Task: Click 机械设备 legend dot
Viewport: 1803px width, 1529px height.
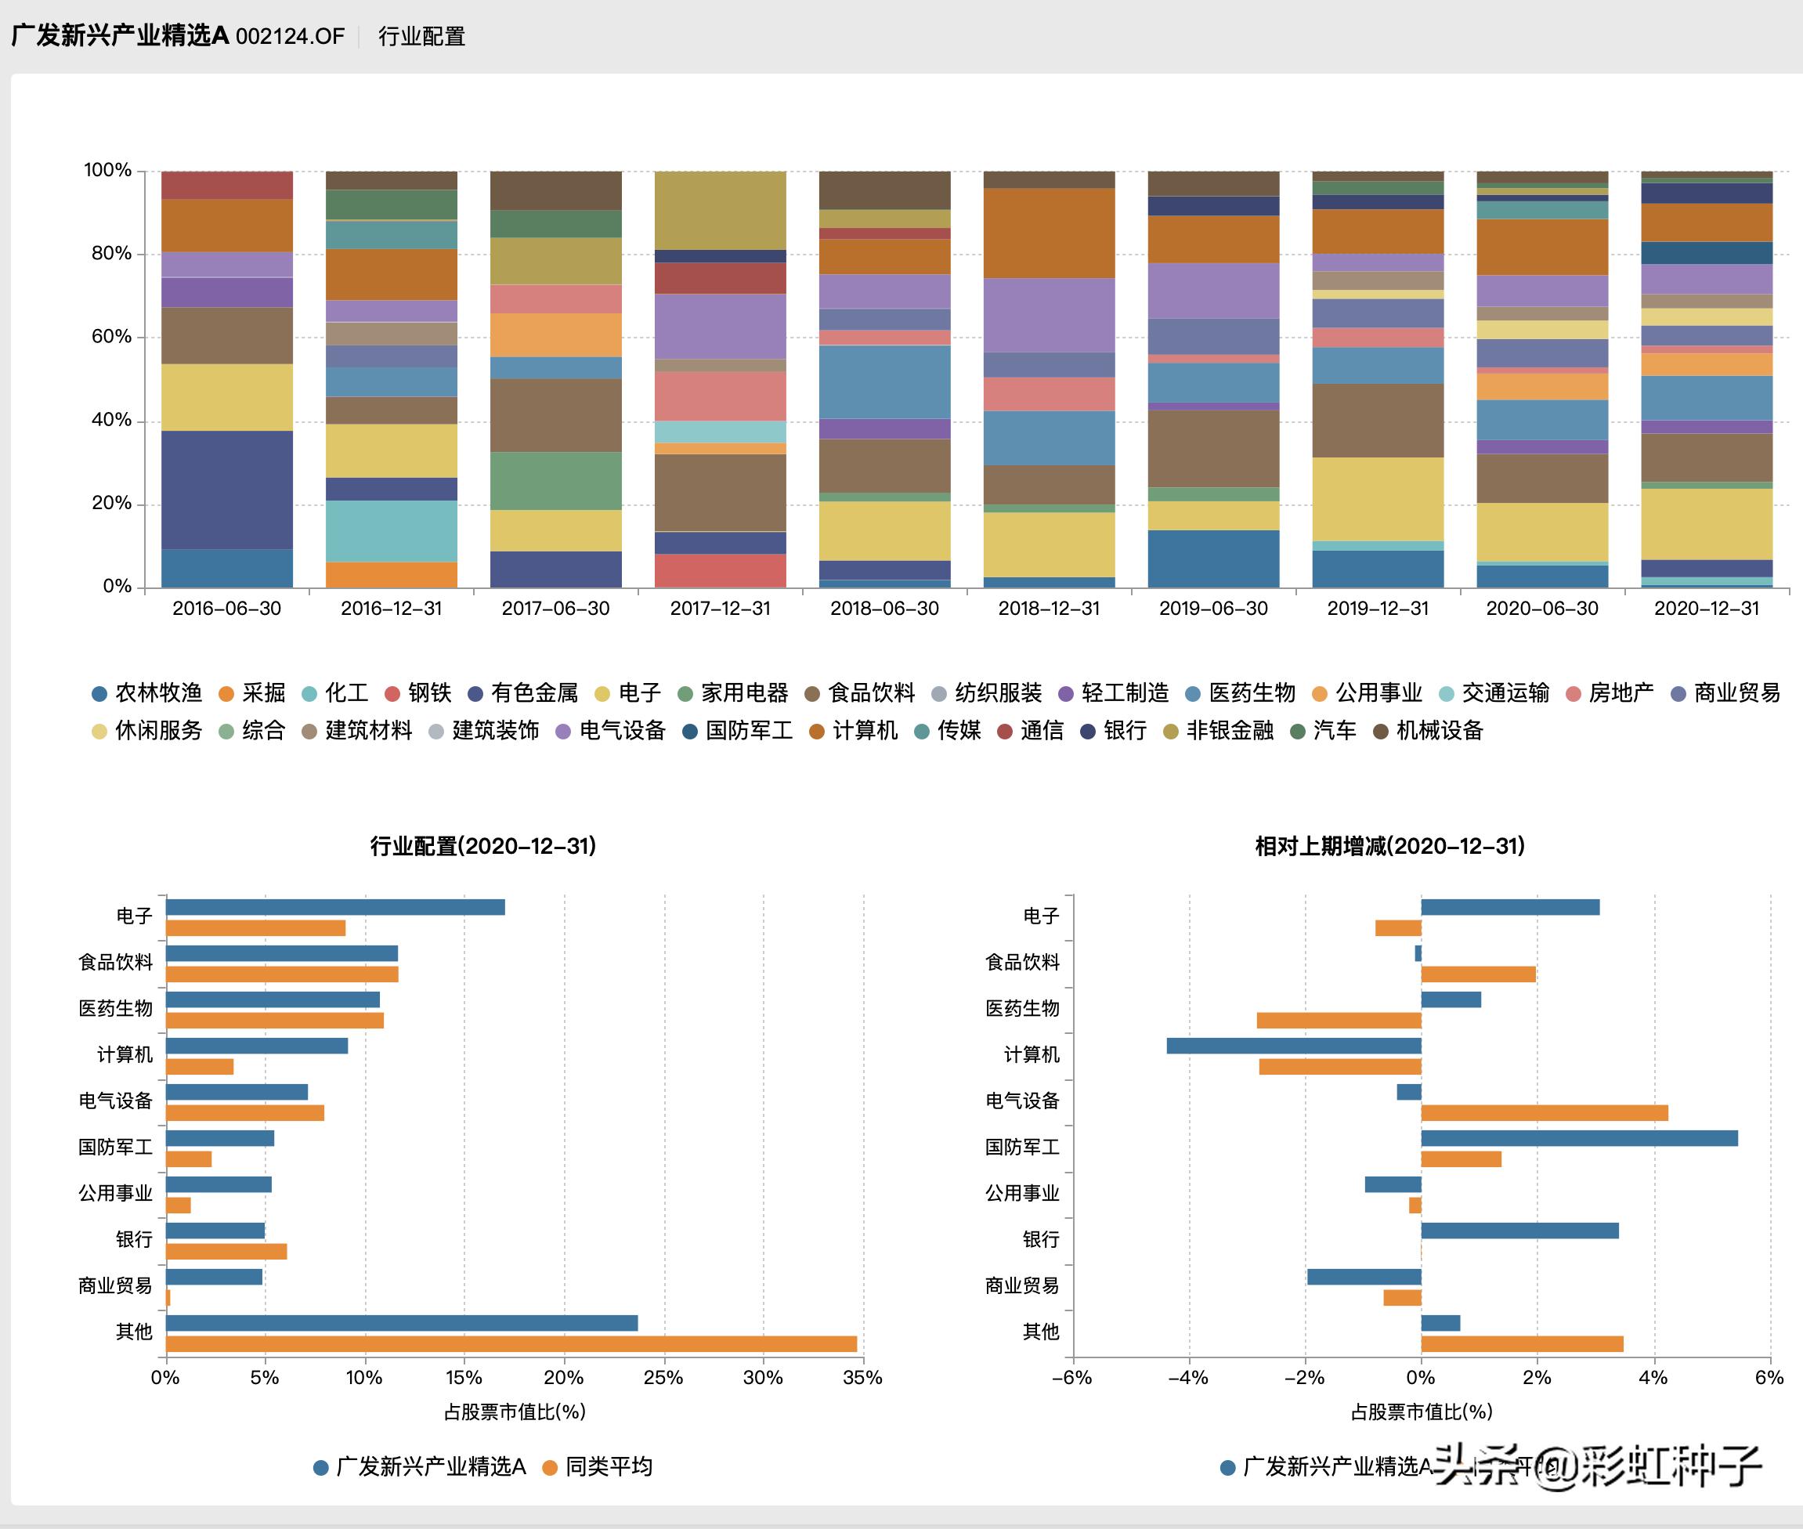Action: coord(1382,732)
